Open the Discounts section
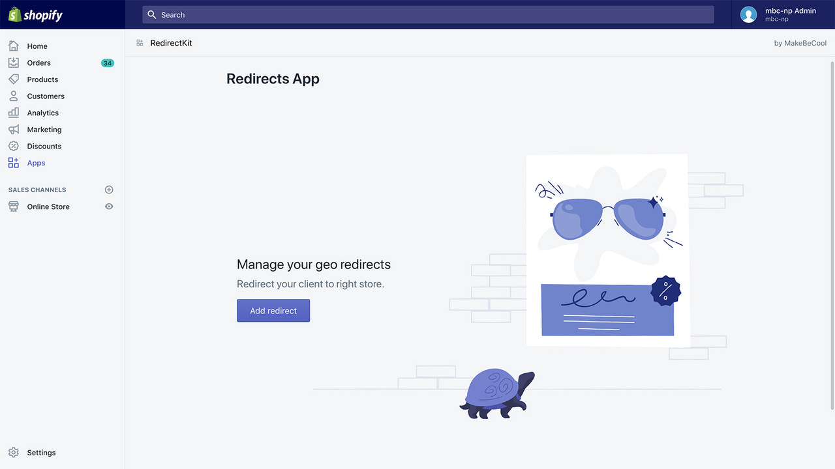 tap(44, 146)
